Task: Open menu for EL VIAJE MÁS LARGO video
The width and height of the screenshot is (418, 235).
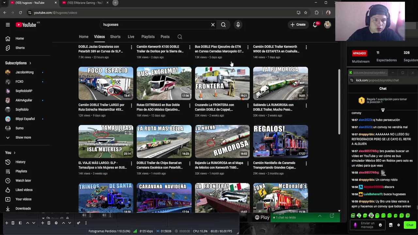Action: pos(131,164)
